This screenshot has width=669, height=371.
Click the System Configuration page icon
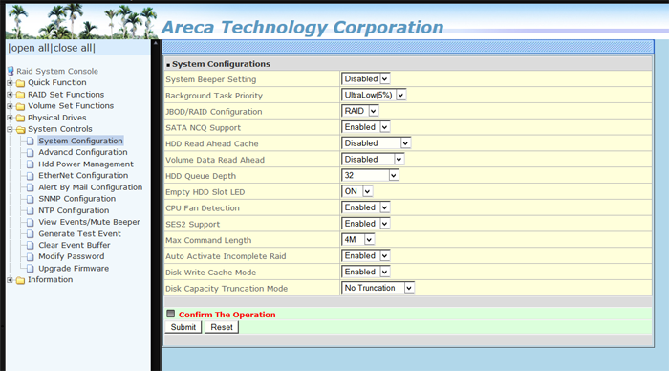click(31, 141)
